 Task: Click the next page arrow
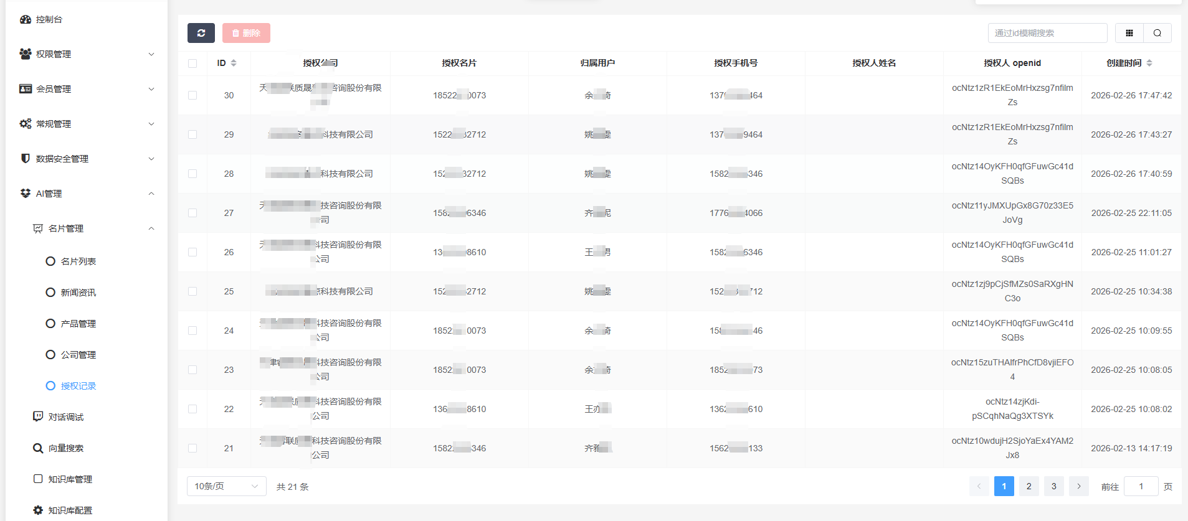tap(1078, 486)
